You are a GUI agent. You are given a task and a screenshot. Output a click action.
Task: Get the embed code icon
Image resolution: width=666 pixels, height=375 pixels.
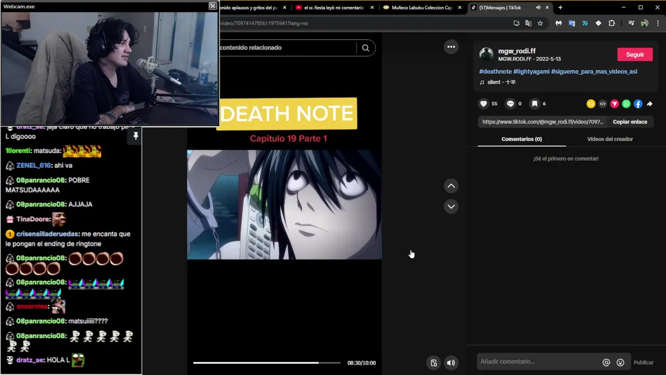(x=603, y=104)
